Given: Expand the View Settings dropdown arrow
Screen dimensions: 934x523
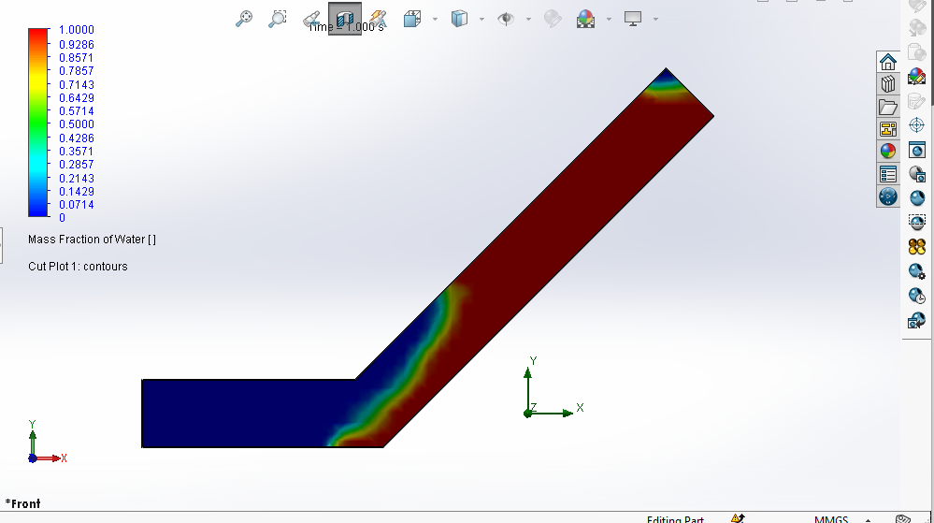Looking at the screenshot, I should [x=655, y=19].
